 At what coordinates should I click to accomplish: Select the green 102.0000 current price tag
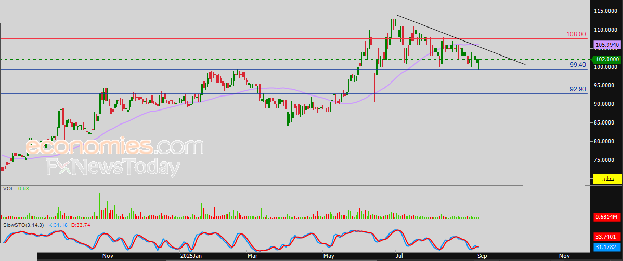tap(605, 60)
